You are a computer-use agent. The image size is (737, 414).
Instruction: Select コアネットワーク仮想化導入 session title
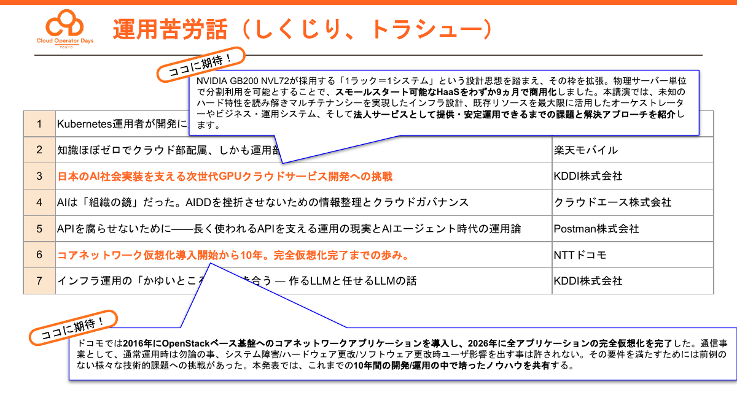pos(233,255)
